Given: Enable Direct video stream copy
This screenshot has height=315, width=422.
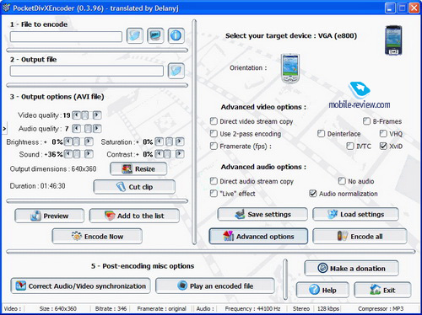Looking at the screenshot, I should coord(214,121).
